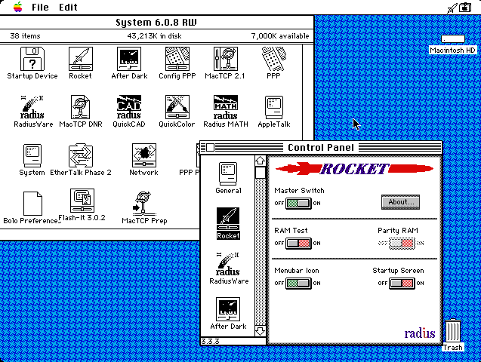This screenshot has height=362, width=481.
Task: Choose RadiusWare in Control Panel list
Action: (229, 268)
